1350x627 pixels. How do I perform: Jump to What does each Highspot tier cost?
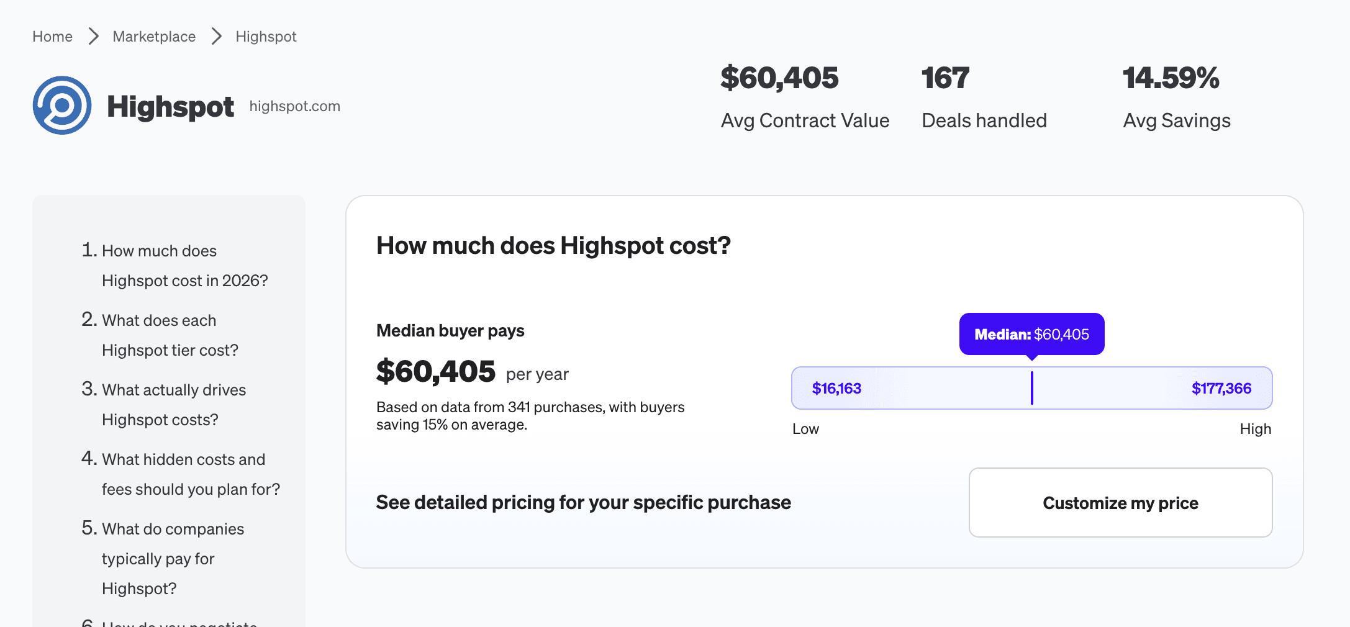pos(160,335)
